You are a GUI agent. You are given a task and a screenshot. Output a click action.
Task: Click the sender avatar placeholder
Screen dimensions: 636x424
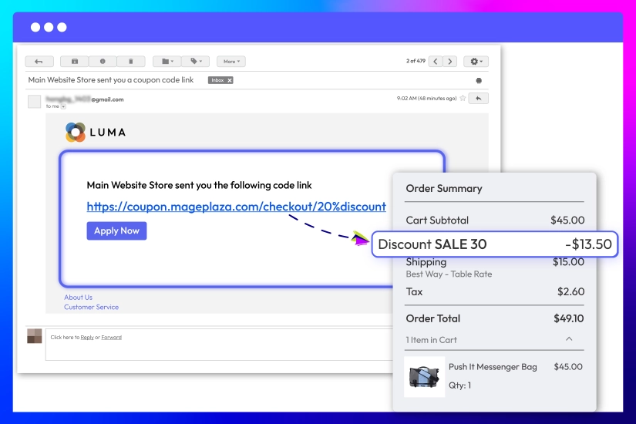(x=35, y=102)
